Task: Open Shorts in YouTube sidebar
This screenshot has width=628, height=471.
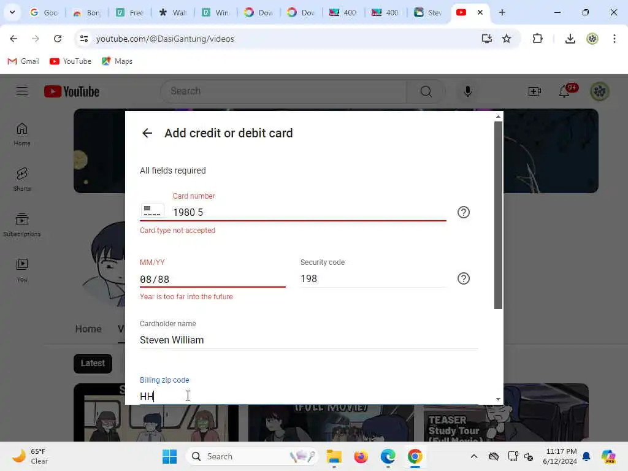Action: click(x=22, y=180)
